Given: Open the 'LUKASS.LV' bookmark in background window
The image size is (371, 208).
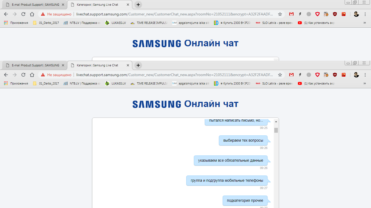Looking at the screenshot, I should click(x=115, y=23).
